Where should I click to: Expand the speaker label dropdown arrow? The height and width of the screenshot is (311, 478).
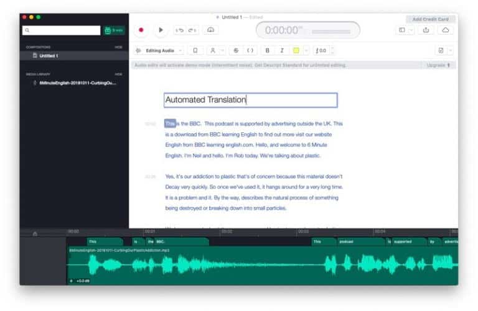pos(222,50)
